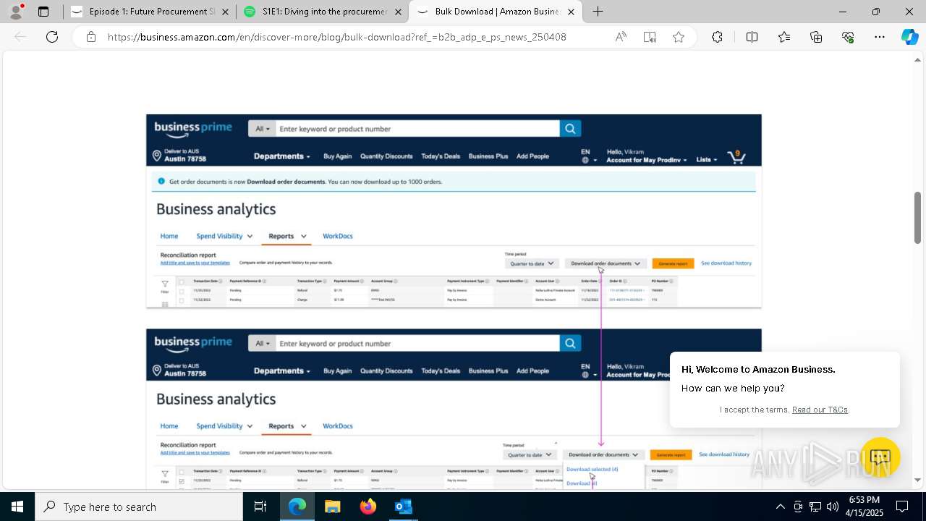
Task: Show hidden system tray icons
Action: pyautogui.click(x=780, y=507)
